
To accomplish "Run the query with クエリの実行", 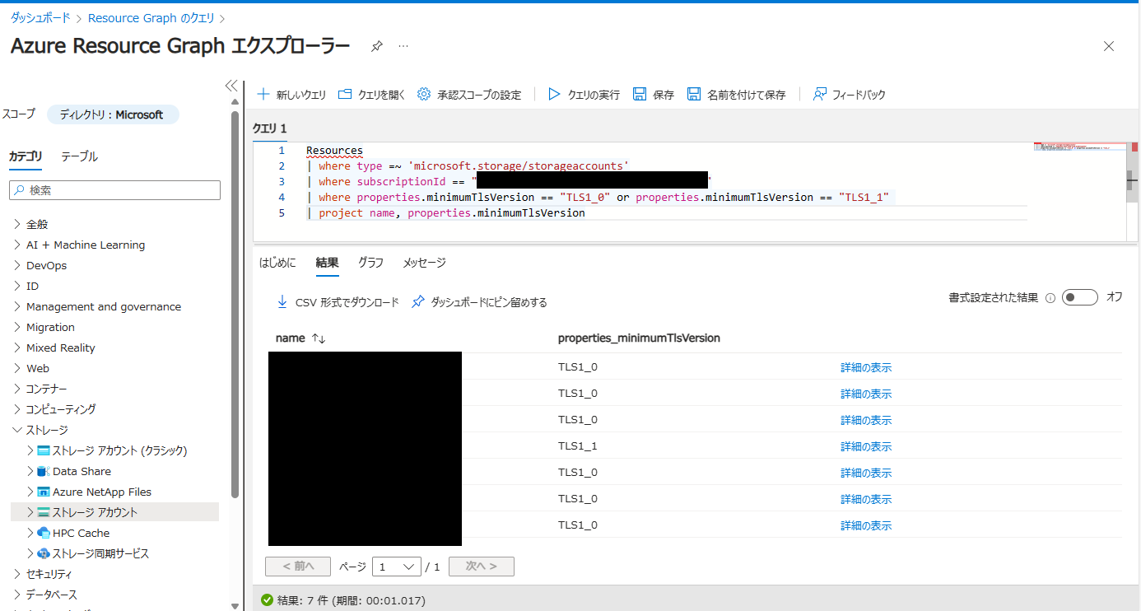I will [583, 94].
